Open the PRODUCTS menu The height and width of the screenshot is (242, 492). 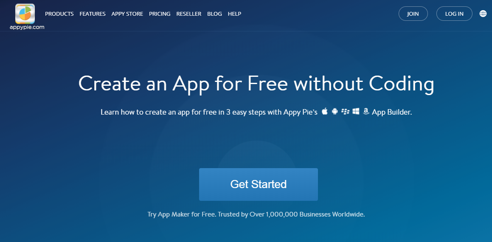[59, 14]
